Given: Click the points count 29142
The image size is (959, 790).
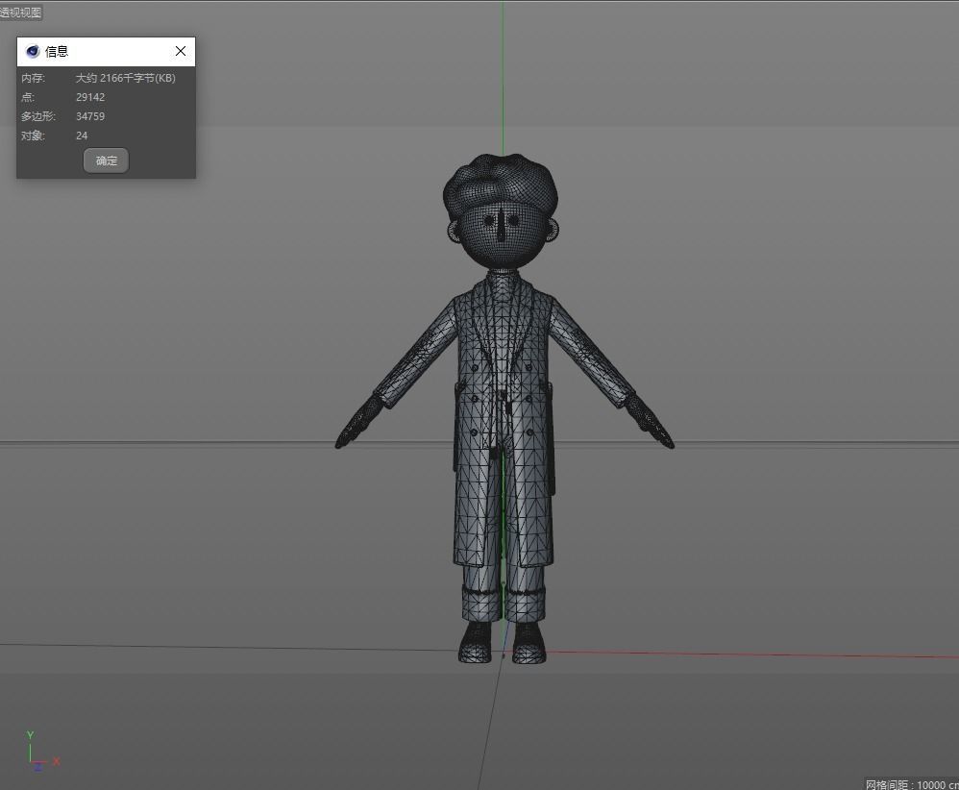Looking at the screenshot, I should tap(90, 97).
